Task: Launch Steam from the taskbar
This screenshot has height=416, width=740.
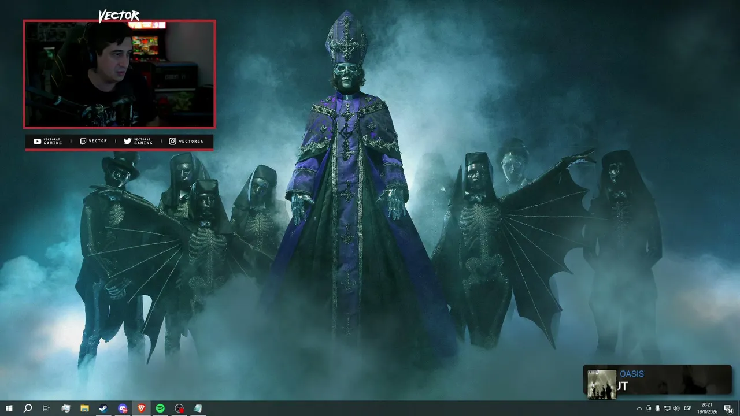Action: pyautogui.click(x=103, y=408)
